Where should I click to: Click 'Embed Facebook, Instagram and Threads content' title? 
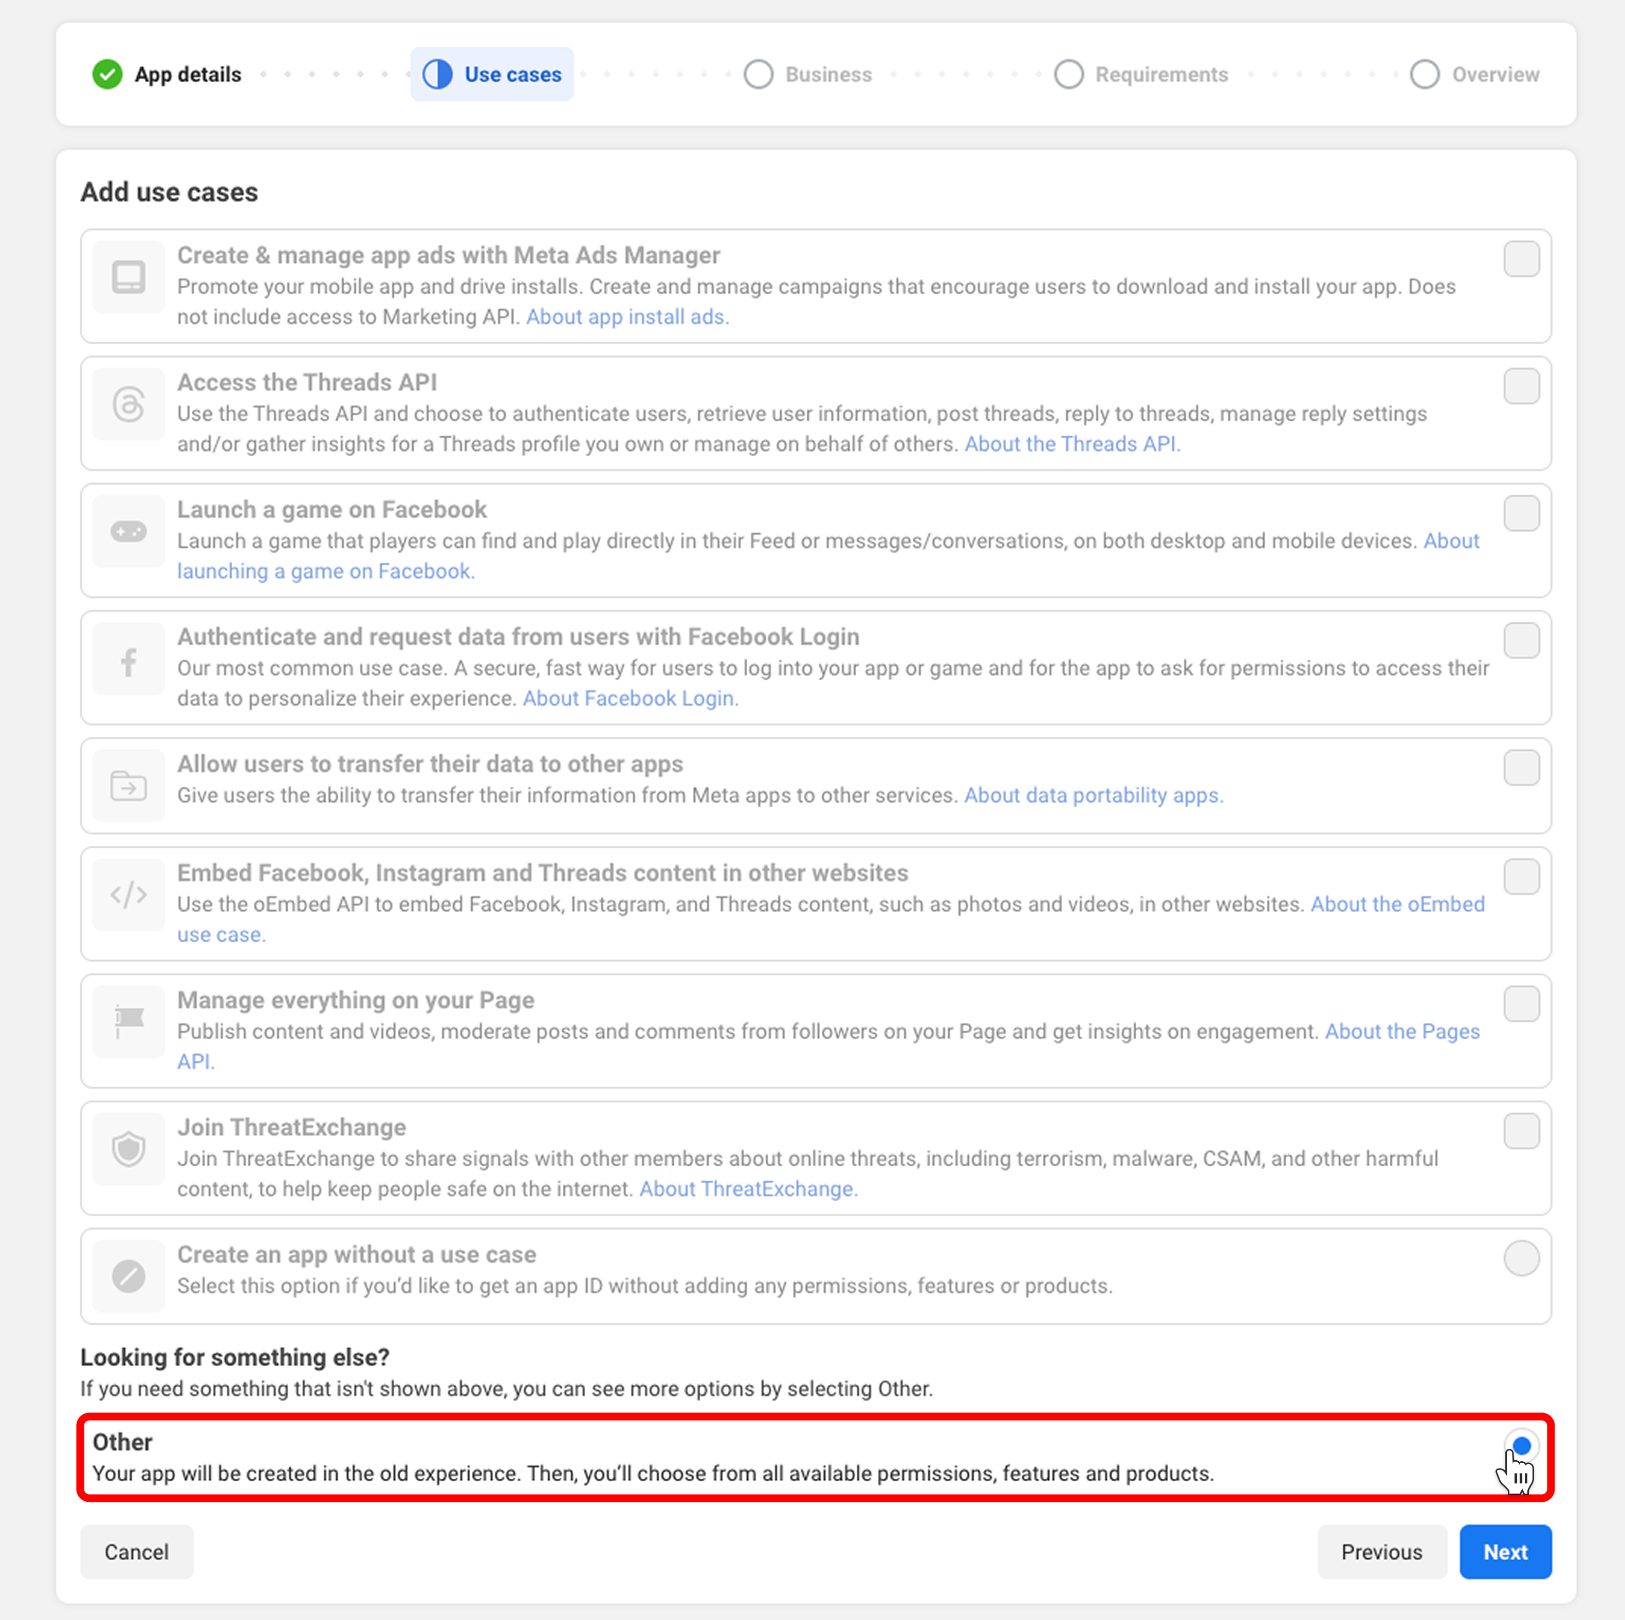[543, 873]
